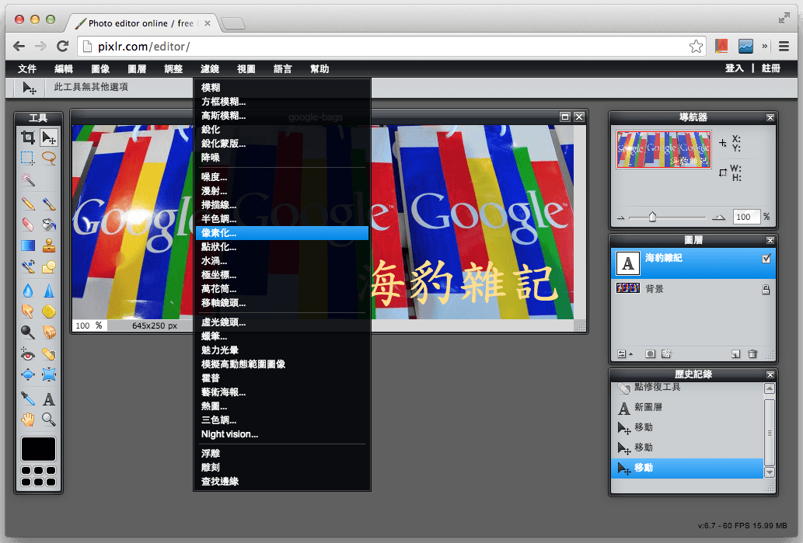Screen dimensions: 803x543
Task: Activate the Type tool in toolbox
Action: pos(49,399)
